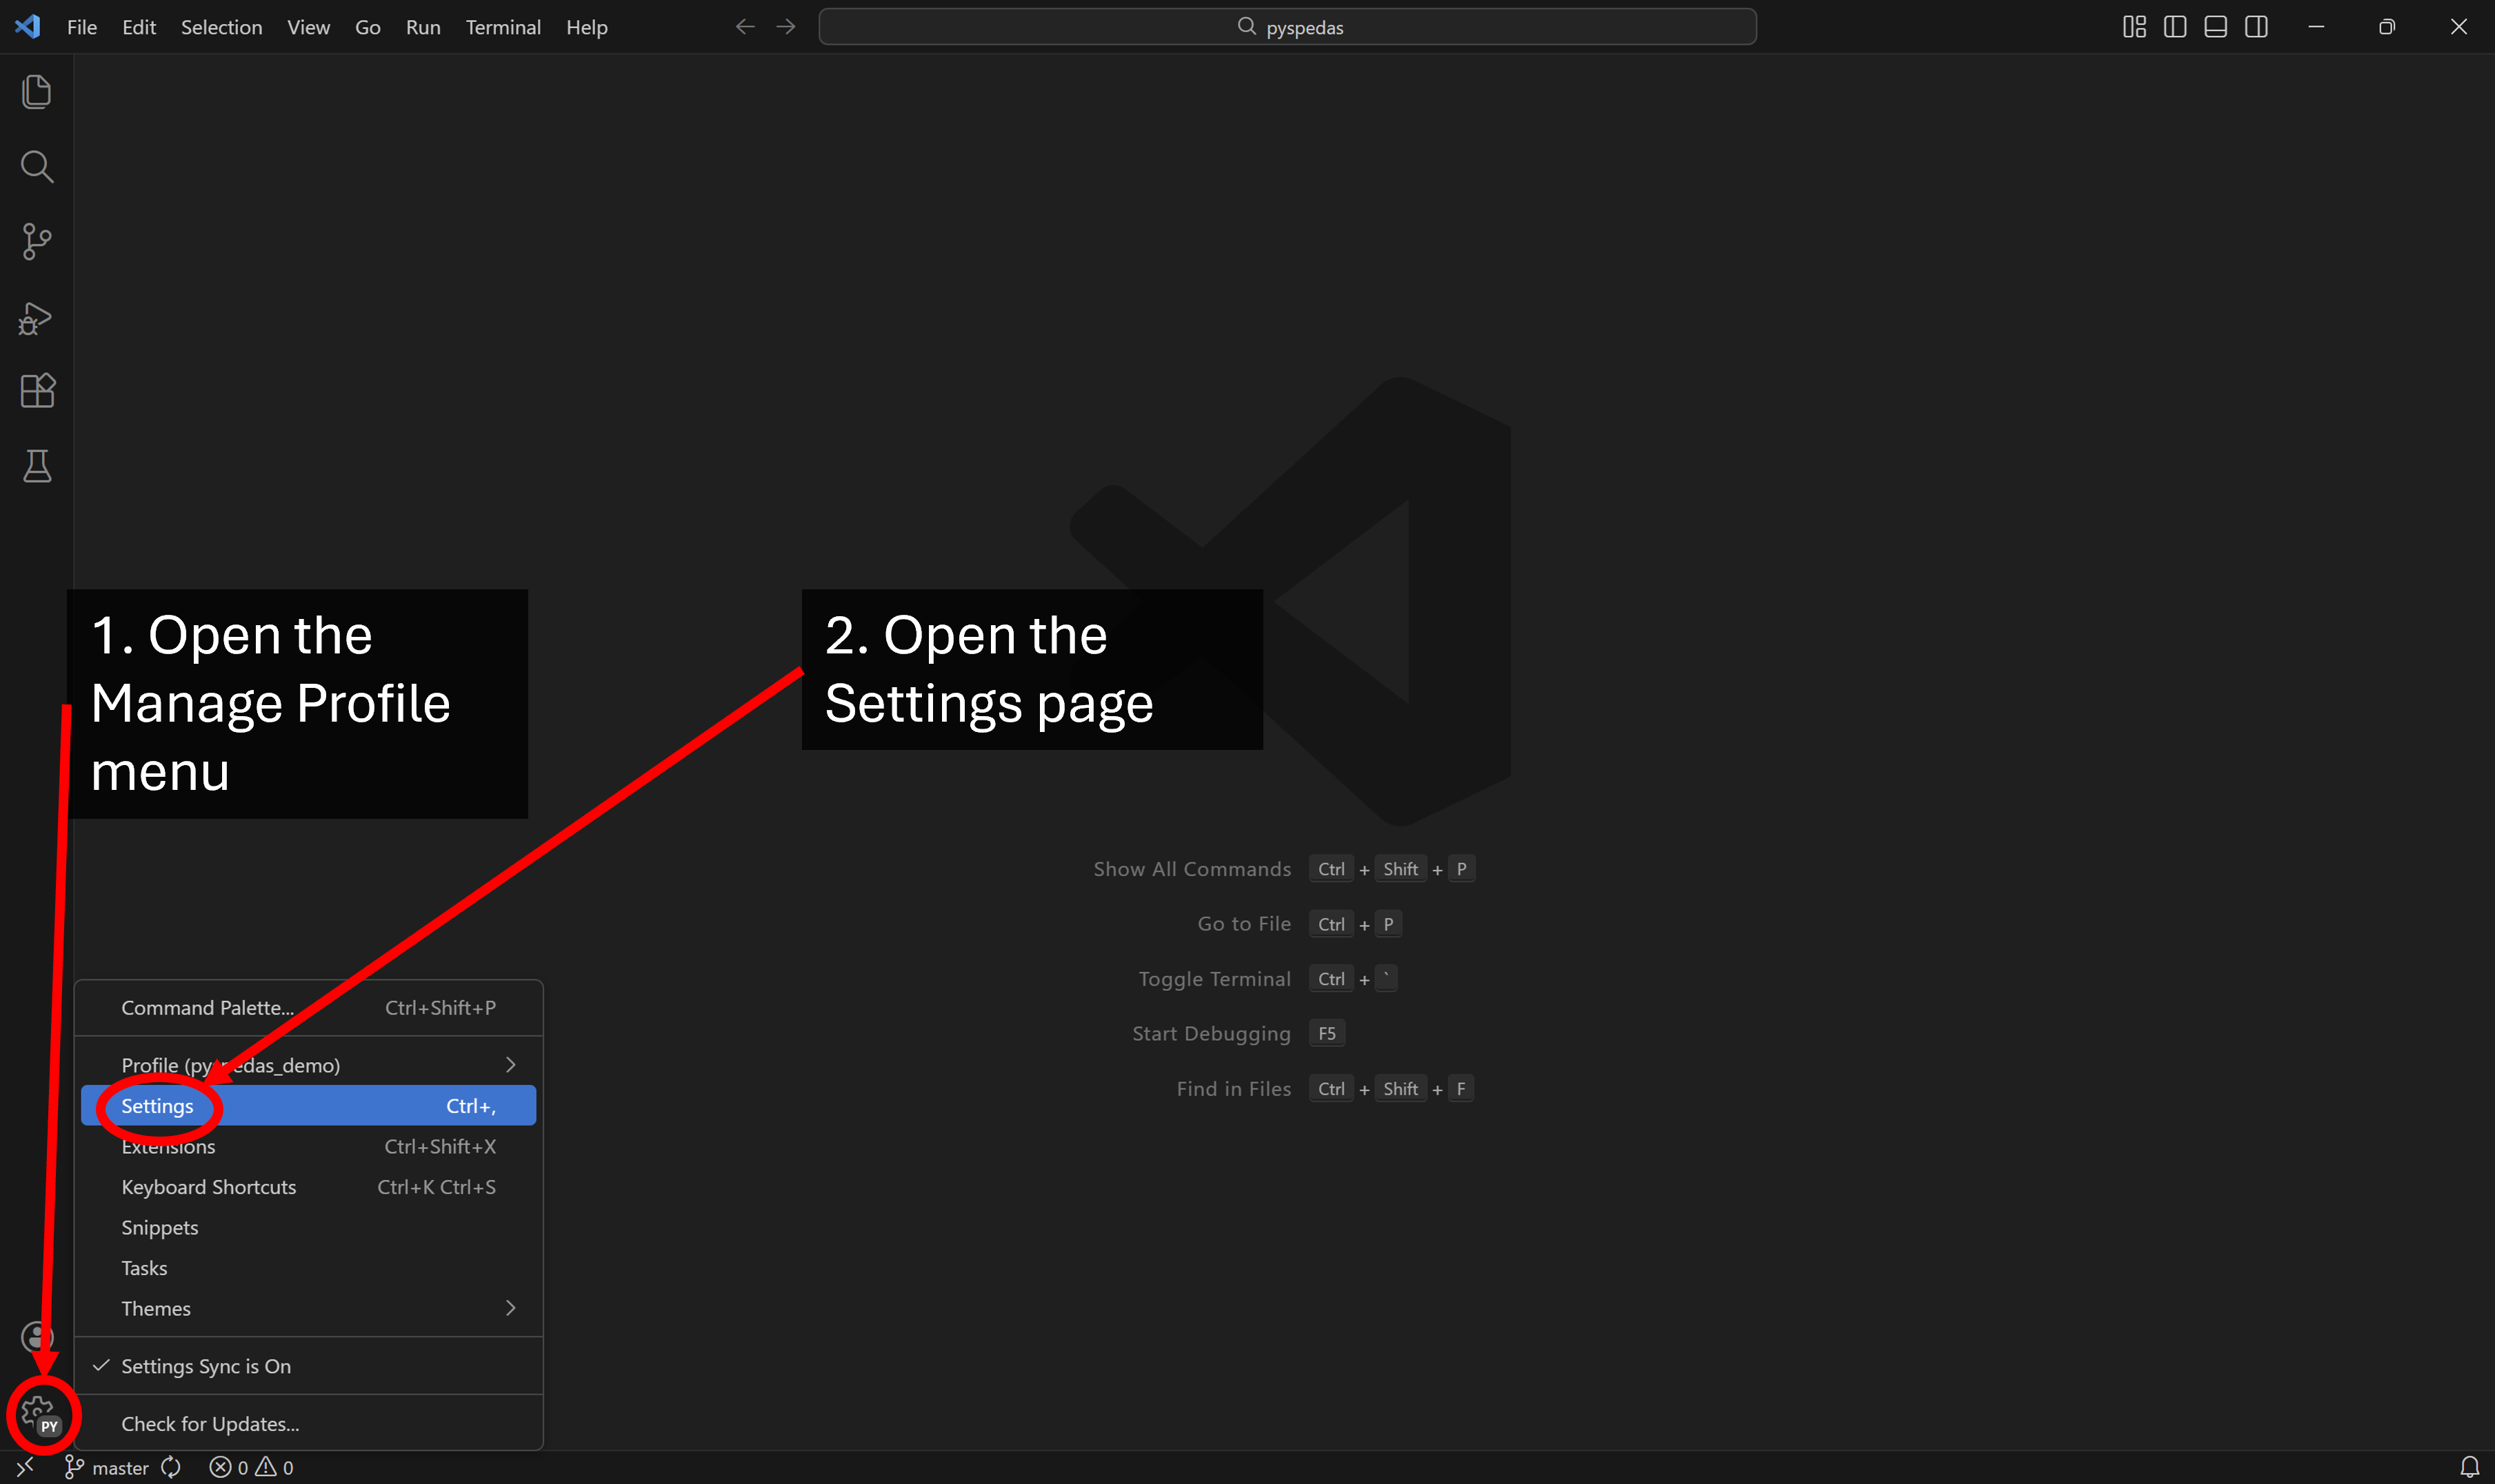Toggle the Secondary Side Bar layout icon

point(2257,27)
